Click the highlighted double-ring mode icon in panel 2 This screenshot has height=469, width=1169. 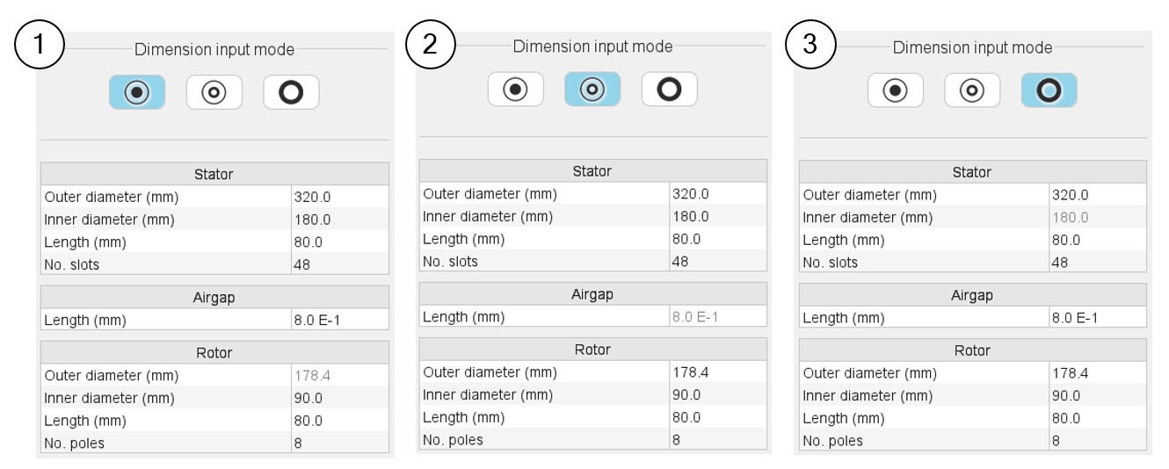click(x=592, y=89)
